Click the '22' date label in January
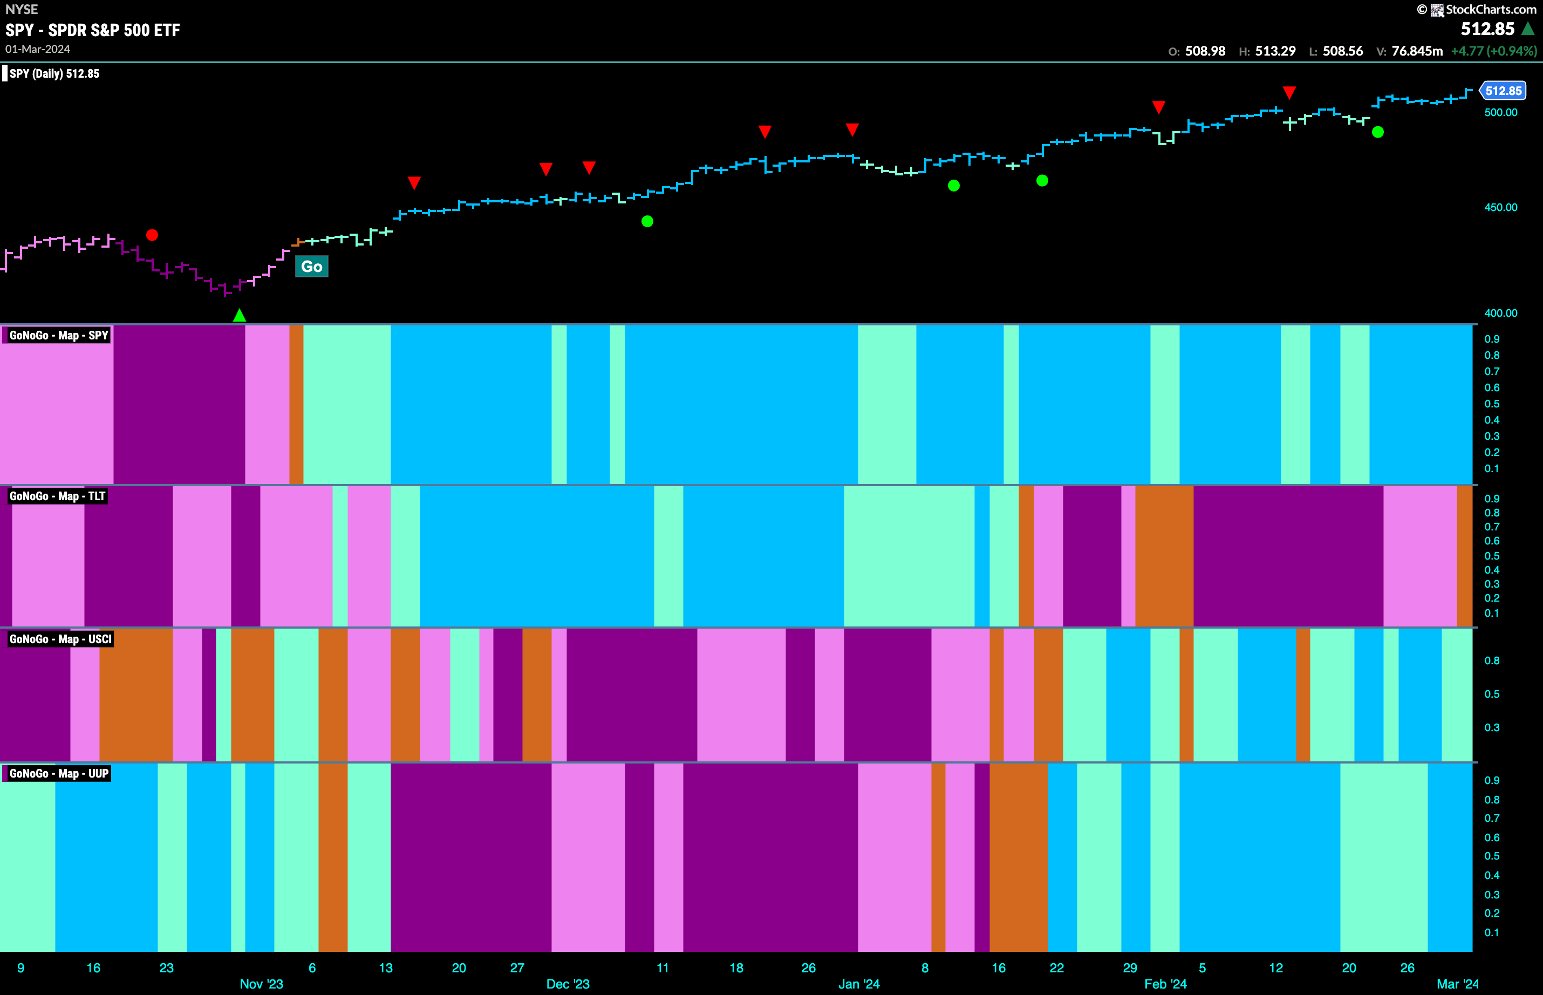This screenshot has height=995, width=1543. click(1057, 968)
